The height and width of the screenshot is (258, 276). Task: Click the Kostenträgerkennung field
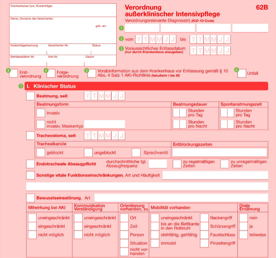[28, 49]
